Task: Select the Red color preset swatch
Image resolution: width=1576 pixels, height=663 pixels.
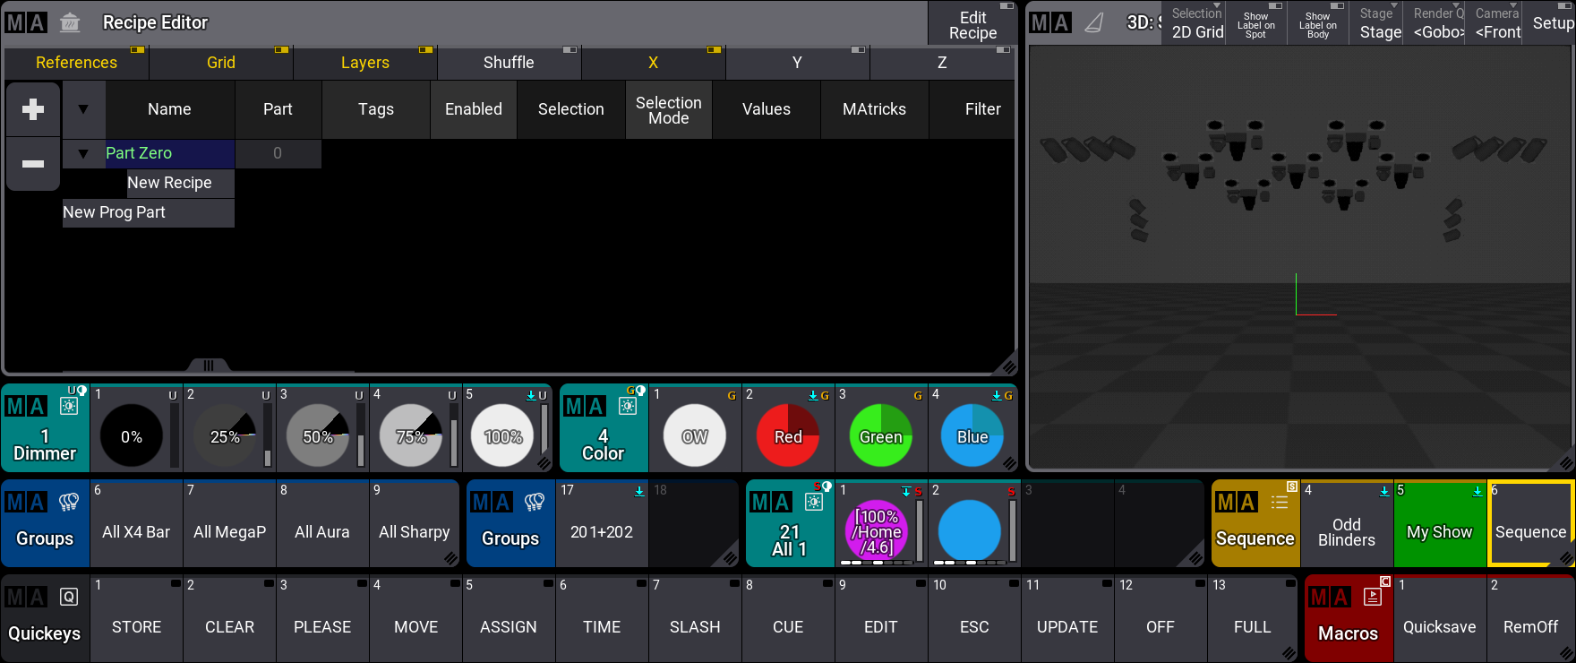Action: point(788,436)
